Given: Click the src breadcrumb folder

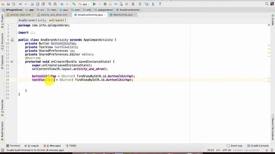Looking at the screenshot, I should [x=40, y=10].
